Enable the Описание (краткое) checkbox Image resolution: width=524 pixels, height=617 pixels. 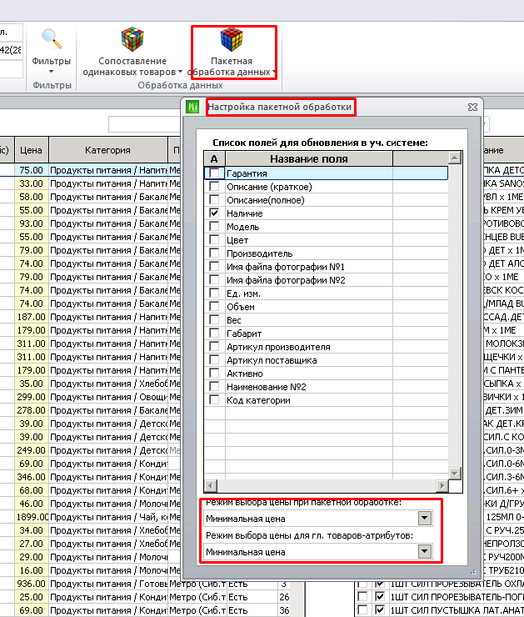pyautogui.click(x=214, y=187)
